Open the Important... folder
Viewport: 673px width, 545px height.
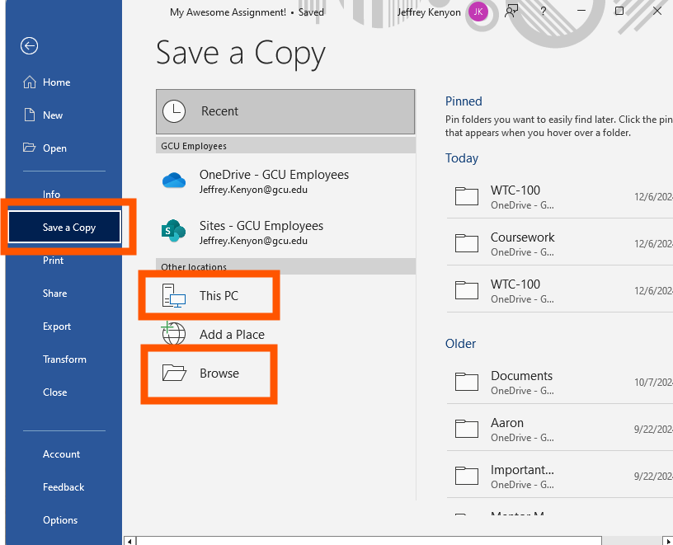point(560,477)
